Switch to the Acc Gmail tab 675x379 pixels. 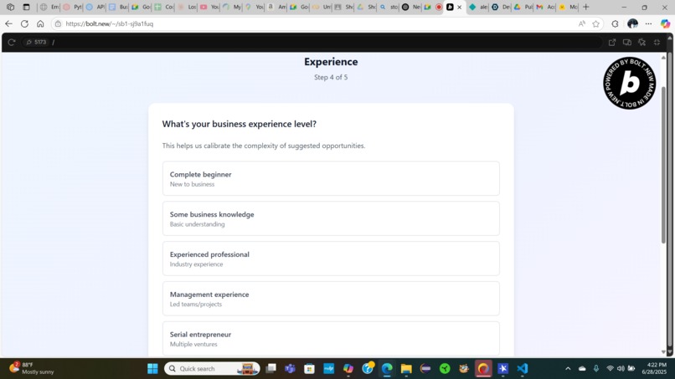click(x=545, y=7)
